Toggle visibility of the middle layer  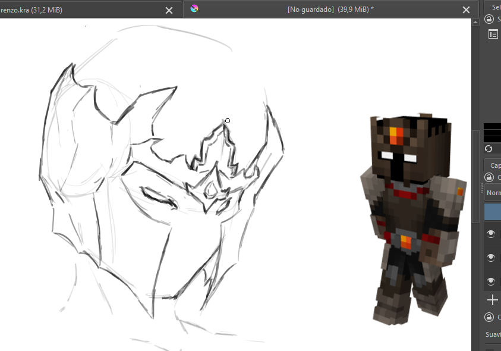[490, 257]
